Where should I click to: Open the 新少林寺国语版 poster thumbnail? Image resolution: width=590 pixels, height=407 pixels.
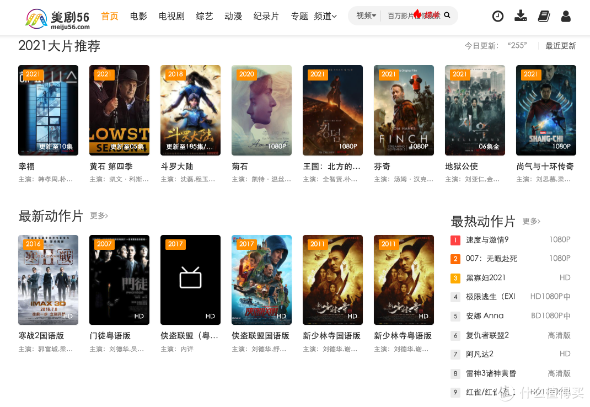[x=332, y=280]
